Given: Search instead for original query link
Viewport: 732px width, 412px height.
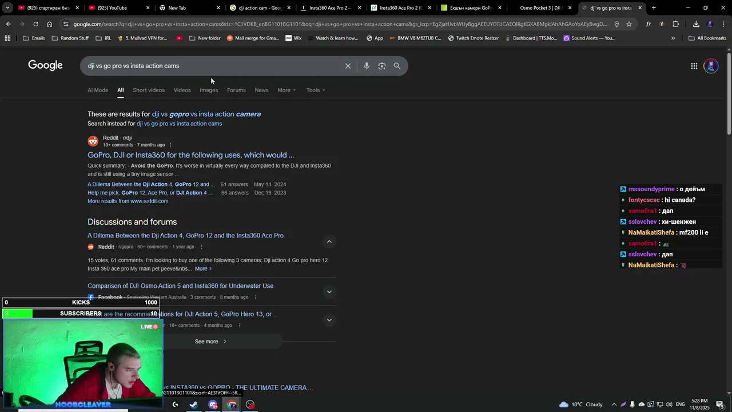Looking at the screenshot, I should pos(179,124).
